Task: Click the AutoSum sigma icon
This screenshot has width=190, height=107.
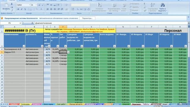Action: click(145, 4)
